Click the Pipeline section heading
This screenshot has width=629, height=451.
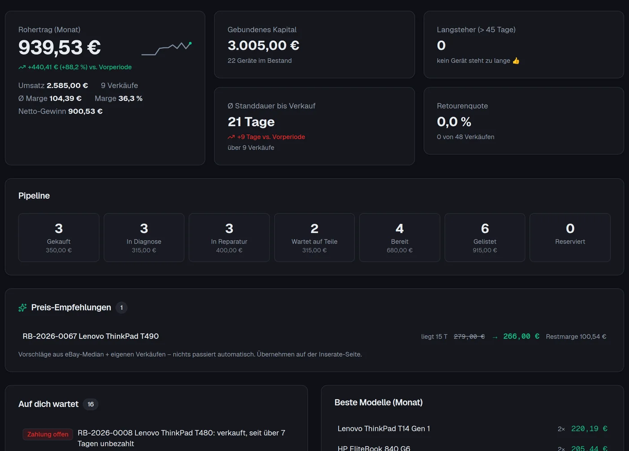(x=34, y=196)
